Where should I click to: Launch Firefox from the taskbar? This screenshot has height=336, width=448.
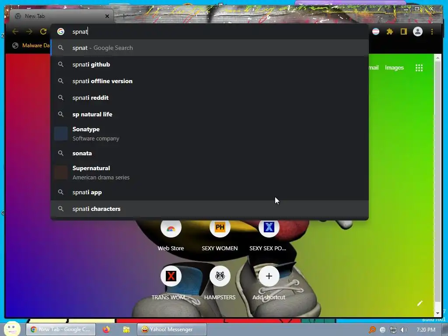(106, 329)
